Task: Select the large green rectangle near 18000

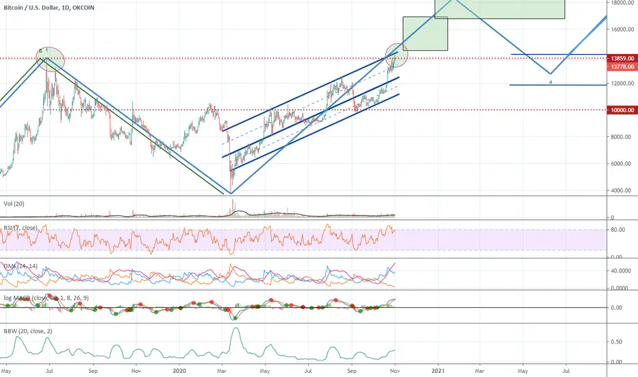Action: [500, 9]
